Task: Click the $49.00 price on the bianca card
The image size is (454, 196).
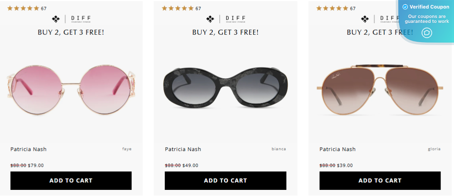Action: [x=190, y=166]
